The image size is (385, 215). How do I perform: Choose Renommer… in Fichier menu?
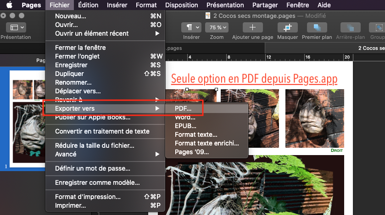tap(106, 82)
